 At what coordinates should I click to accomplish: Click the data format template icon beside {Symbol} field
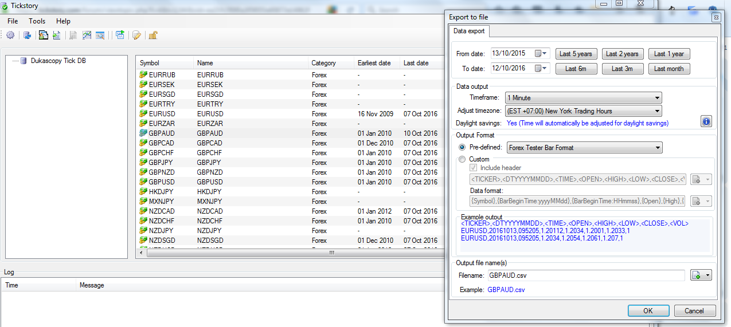coord(697,201)
